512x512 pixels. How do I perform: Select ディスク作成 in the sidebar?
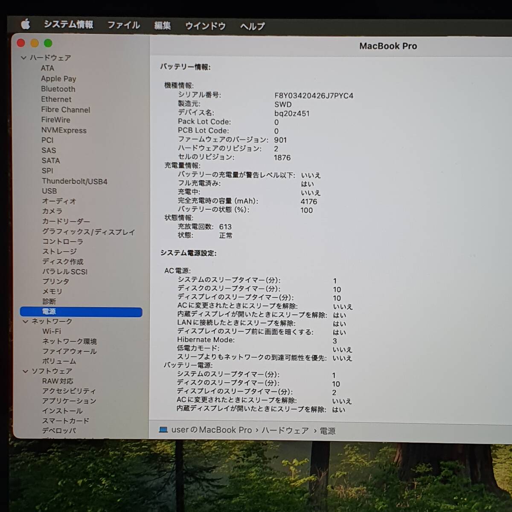pyautogui.click(x=63, y=262)
